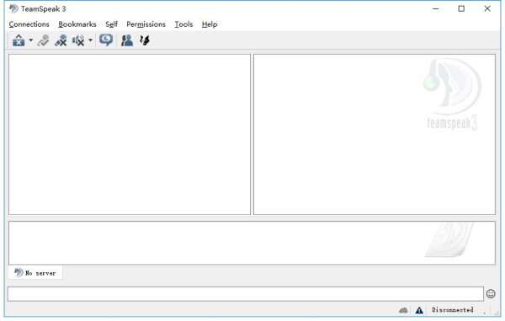Open the Contacts manager icon
The height and width of the screenshot is (321, 505).
(127, 40)
